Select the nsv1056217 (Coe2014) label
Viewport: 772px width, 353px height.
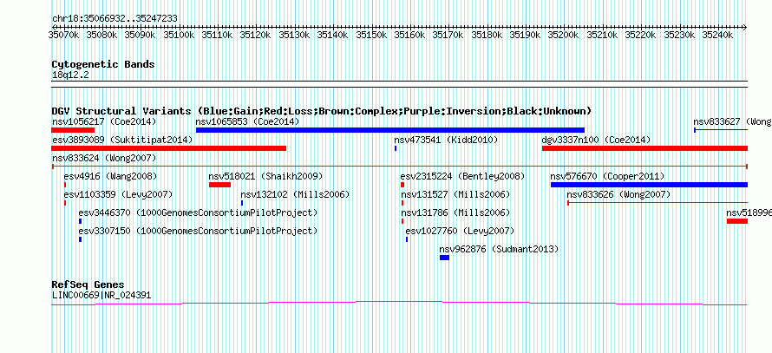click(x=104, y=121)
